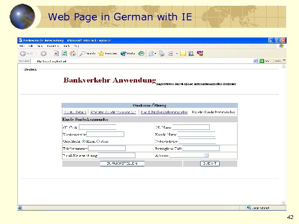Click the Edit document toolbar icon
299x224 pixels.
click(171, 54)
